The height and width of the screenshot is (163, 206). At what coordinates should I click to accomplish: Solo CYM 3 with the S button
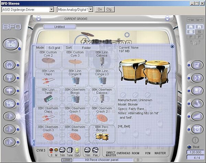click(x=51, y=150)
